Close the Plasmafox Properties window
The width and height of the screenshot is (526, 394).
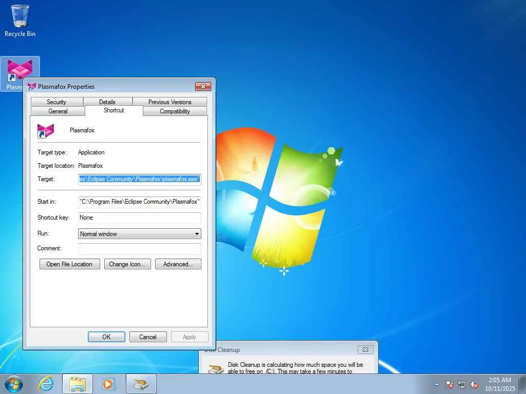click(203, 86)
